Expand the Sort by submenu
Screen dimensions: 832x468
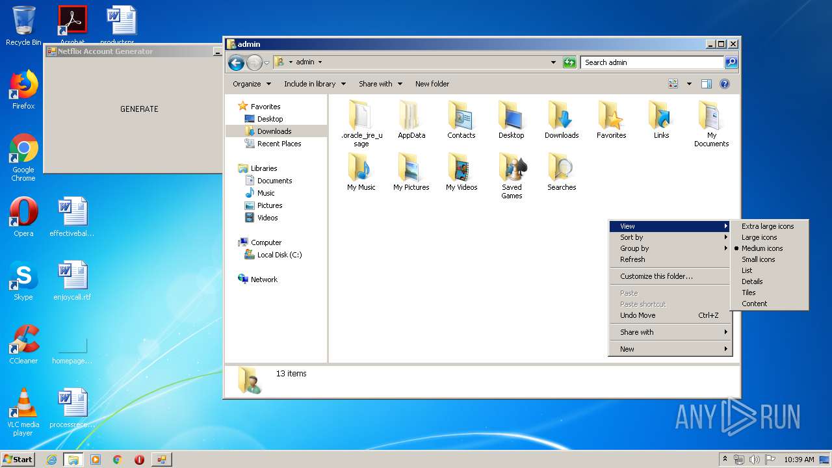(670, 237)
